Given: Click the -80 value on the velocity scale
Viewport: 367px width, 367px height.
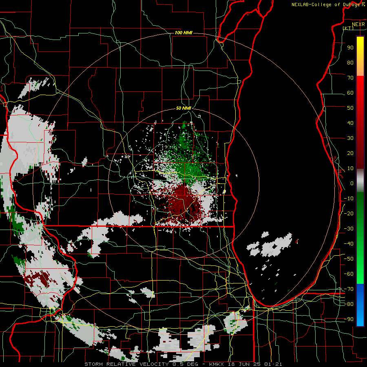Looking at the screenshot, I should point(349,304).
